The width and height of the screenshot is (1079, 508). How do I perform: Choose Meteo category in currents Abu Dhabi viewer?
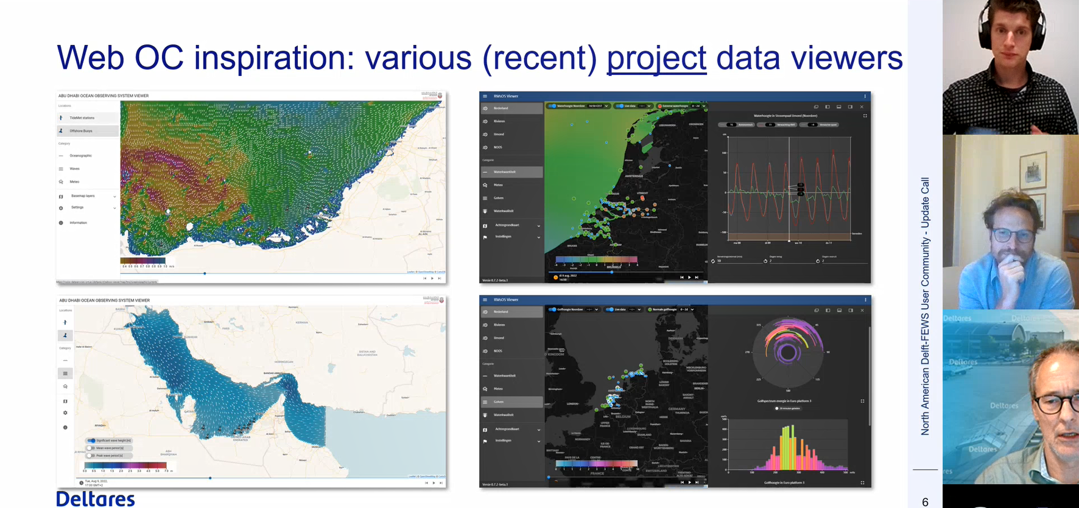coord(88,182)
